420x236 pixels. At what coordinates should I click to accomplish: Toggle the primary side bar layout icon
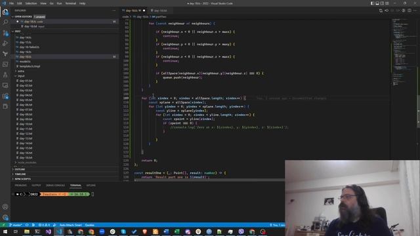click(x=372, y=3)
